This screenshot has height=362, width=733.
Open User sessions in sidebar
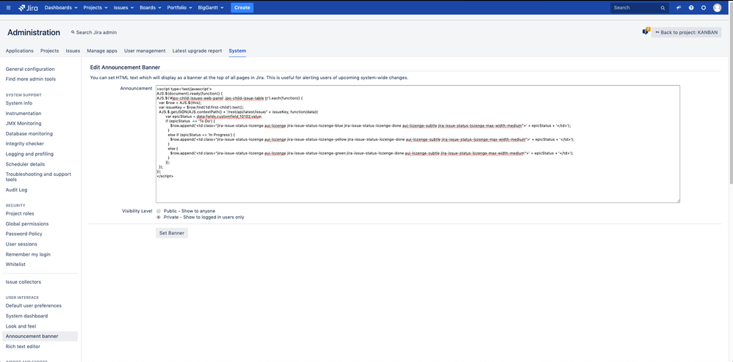[x=21, y=244]
